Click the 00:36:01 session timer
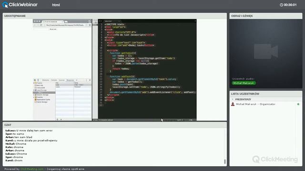 point(290,5)
